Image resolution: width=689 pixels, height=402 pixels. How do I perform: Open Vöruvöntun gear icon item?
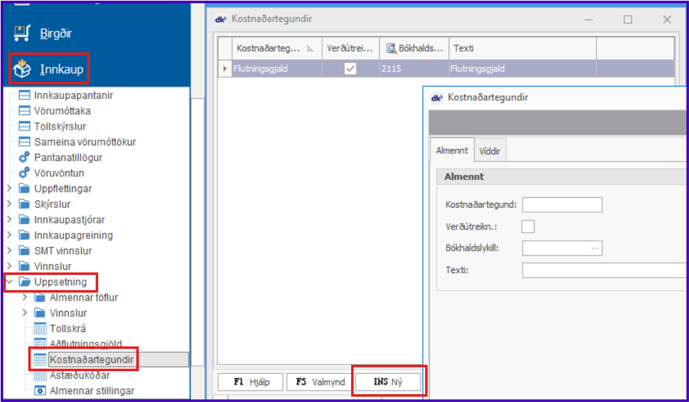click(24, 174)
